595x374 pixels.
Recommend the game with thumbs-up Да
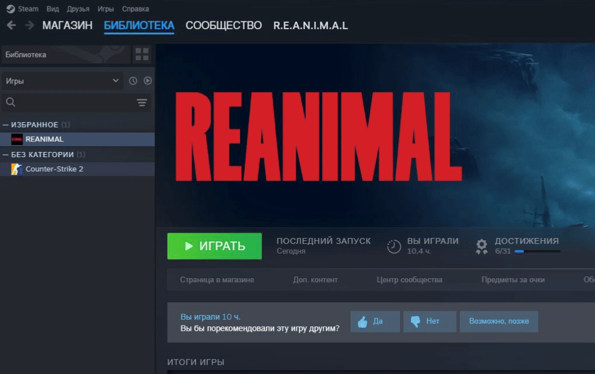(375, 321)
